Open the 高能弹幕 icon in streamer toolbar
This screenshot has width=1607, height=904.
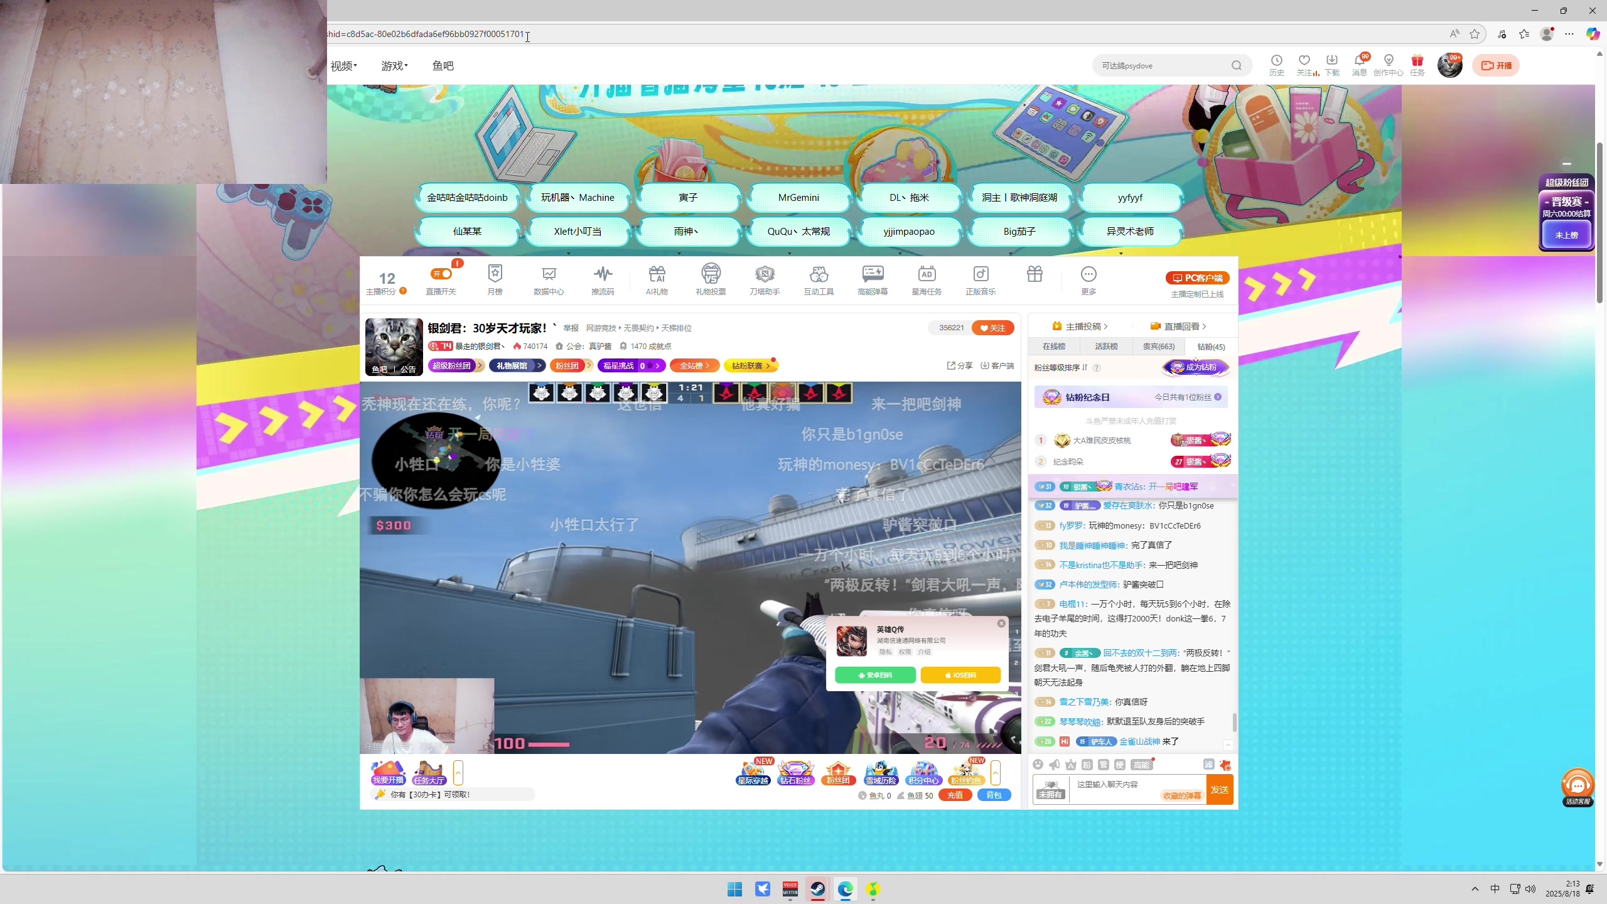pos(873,279)
